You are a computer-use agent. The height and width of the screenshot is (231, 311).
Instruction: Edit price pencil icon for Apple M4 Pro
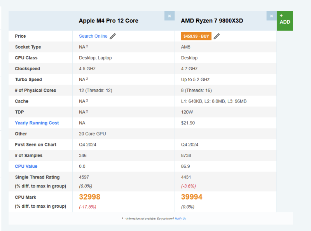(113, 36)
